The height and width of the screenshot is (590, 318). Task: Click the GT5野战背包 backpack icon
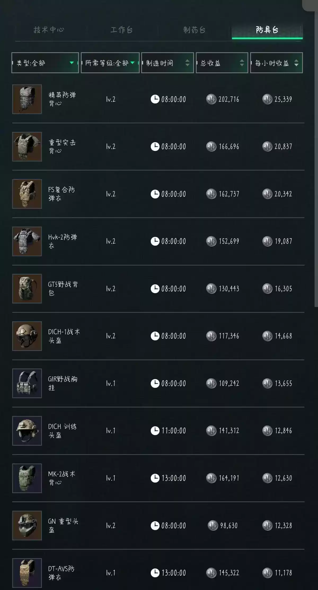click(27, 289)
